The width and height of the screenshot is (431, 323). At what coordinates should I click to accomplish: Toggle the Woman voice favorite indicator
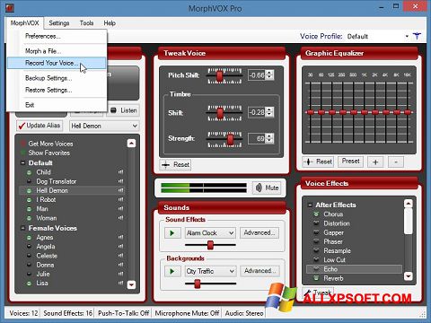click(x=30, y=218)
